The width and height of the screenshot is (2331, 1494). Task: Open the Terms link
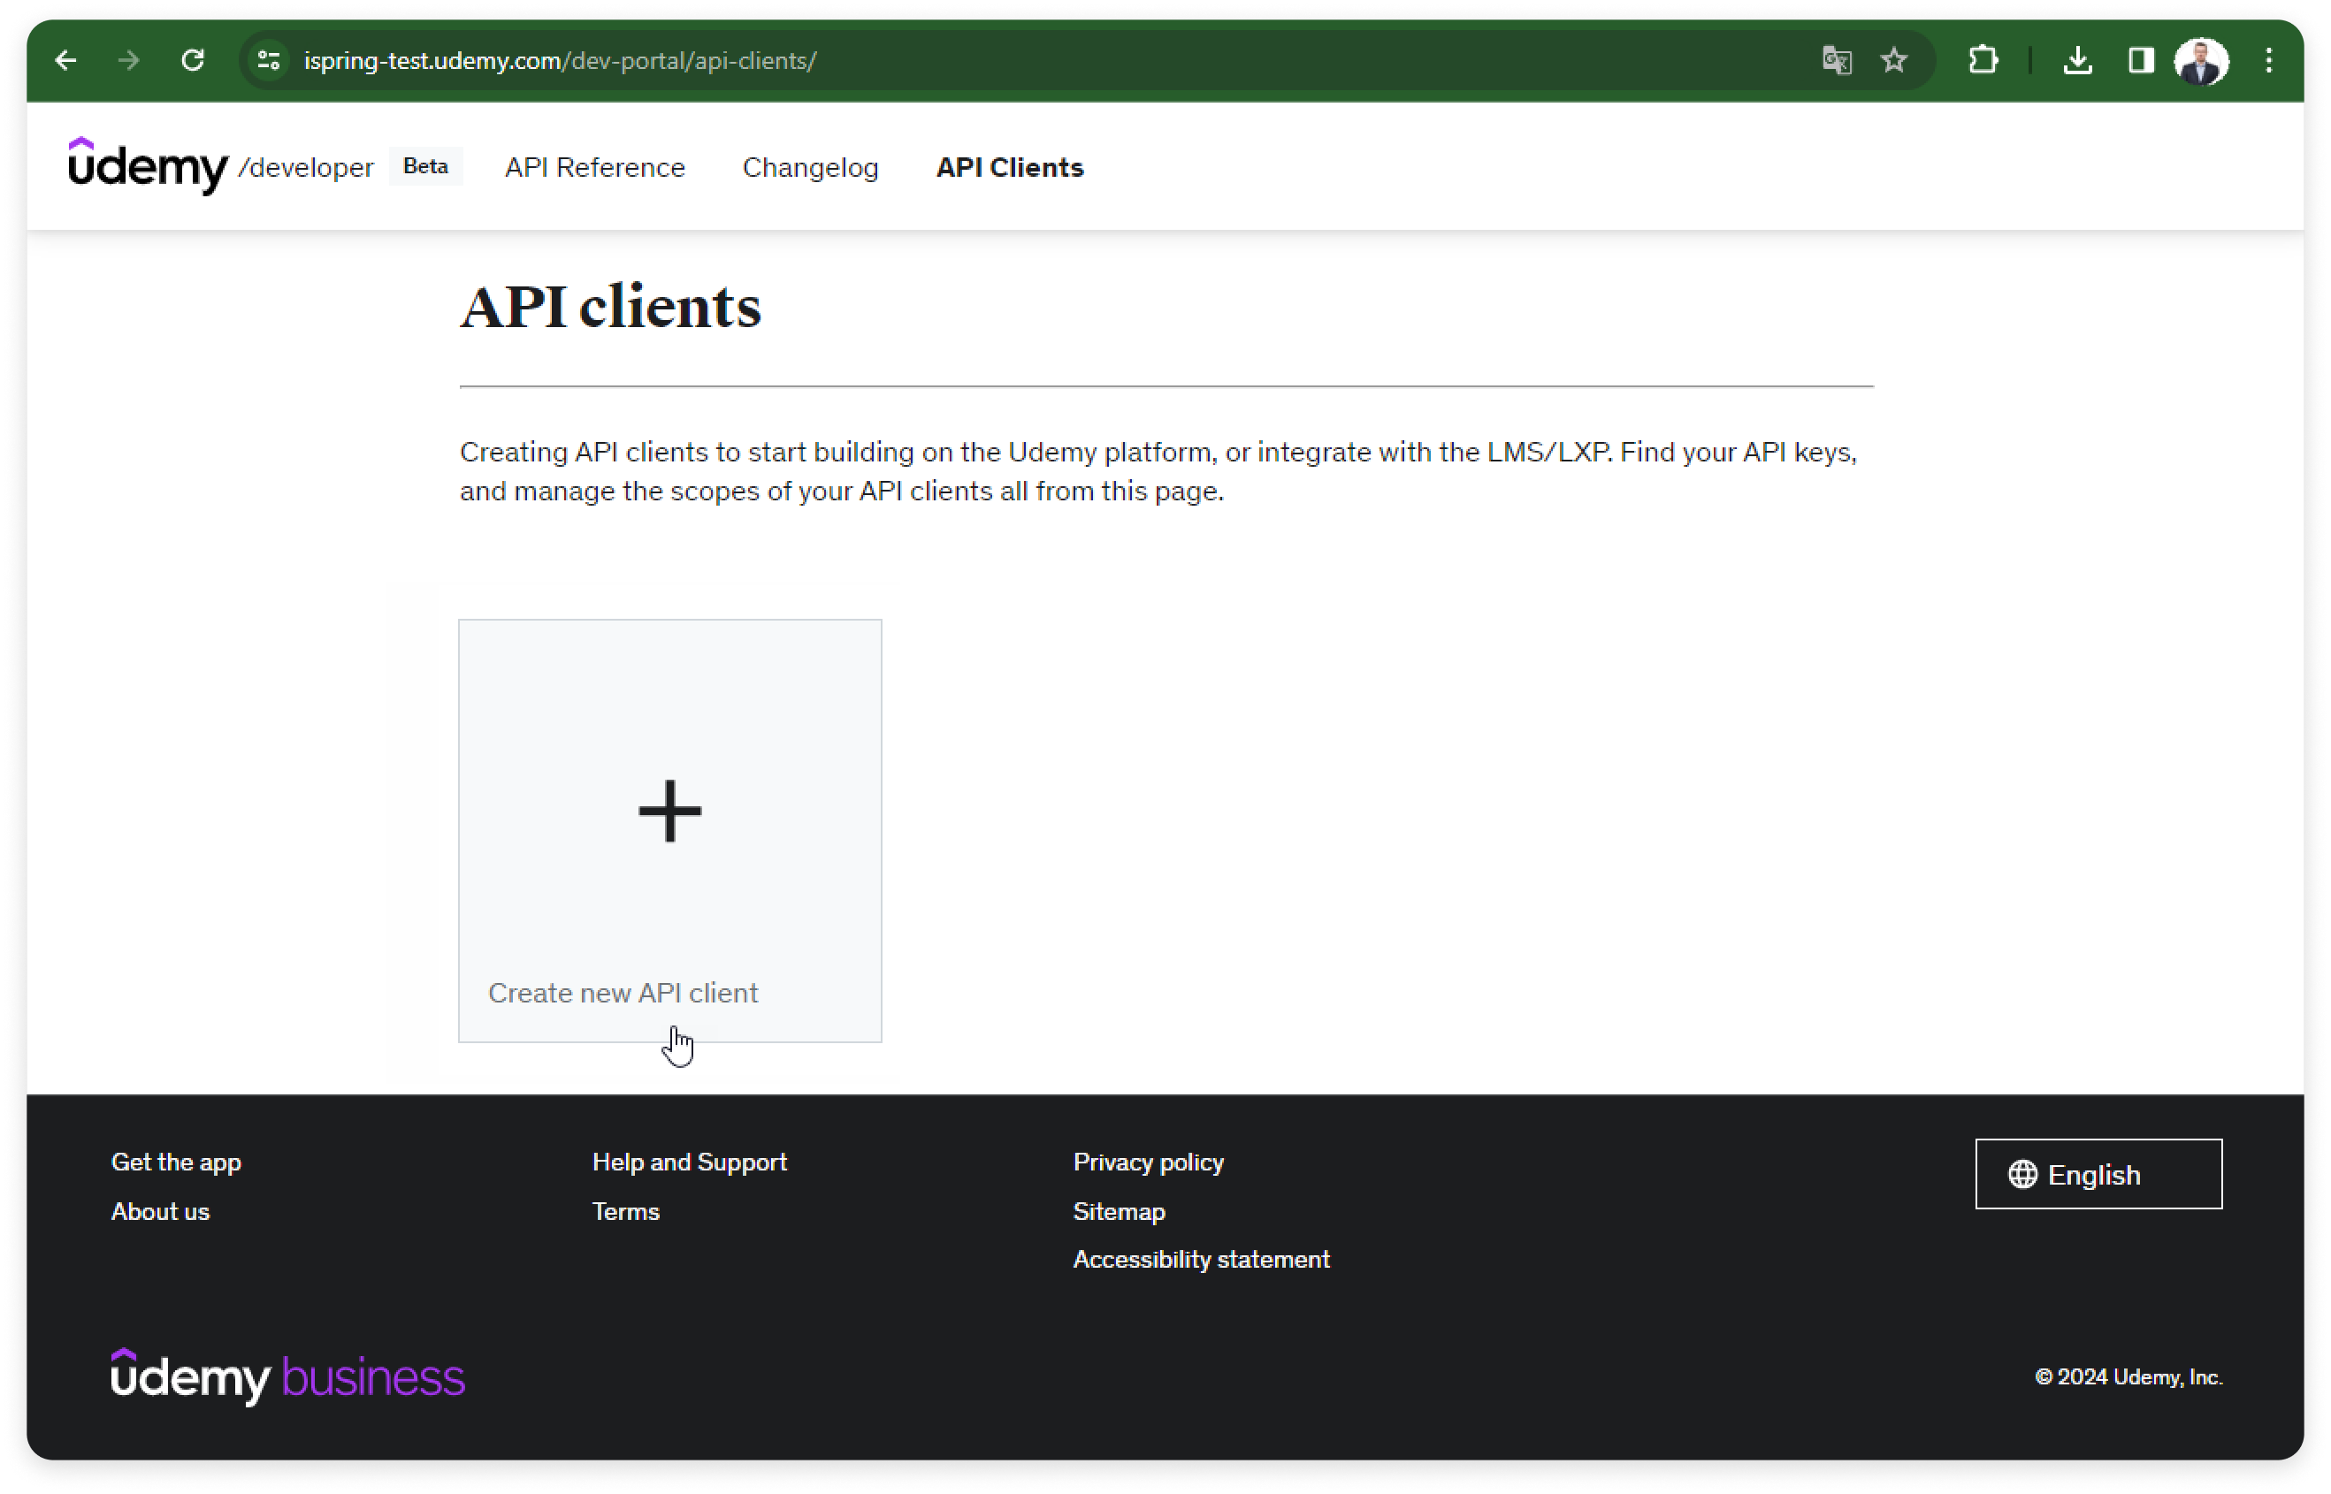626,1211
